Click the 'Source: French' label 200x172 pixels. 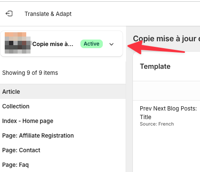[157, 124]
